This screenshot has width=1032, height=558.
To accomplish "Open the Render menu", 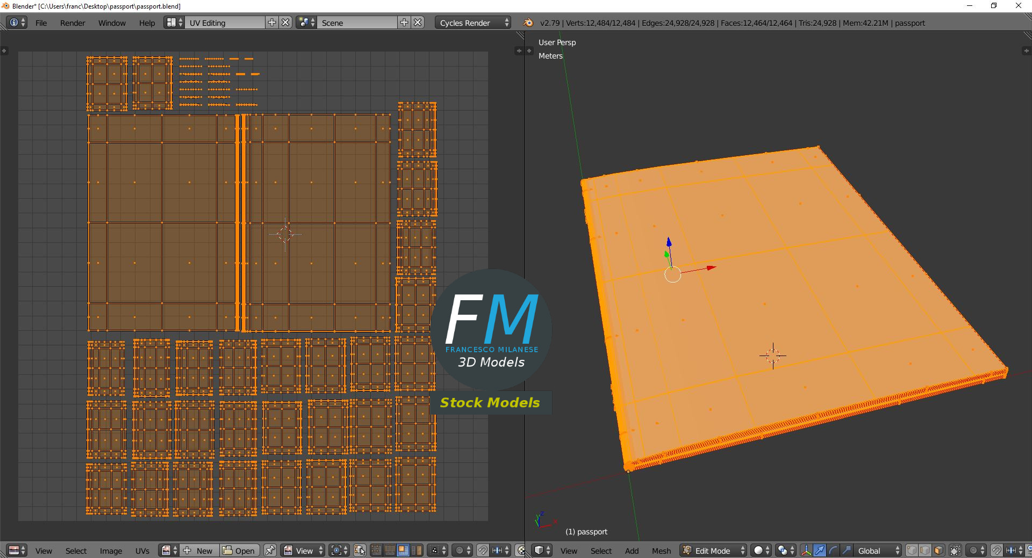I will (x=73, y=23).
